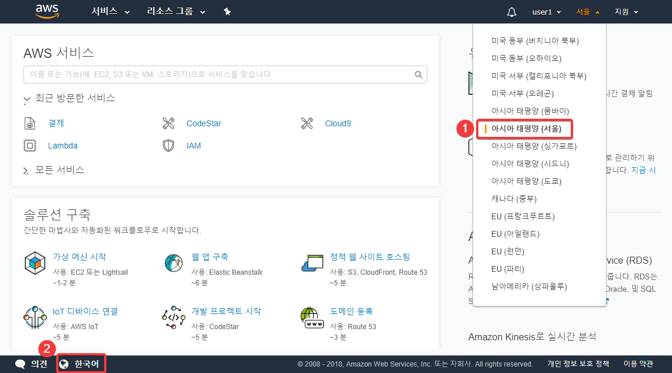Click the 정적 웹 사이트 호스팅 icon
672x373 pixels.
click(x=312, y=263)
